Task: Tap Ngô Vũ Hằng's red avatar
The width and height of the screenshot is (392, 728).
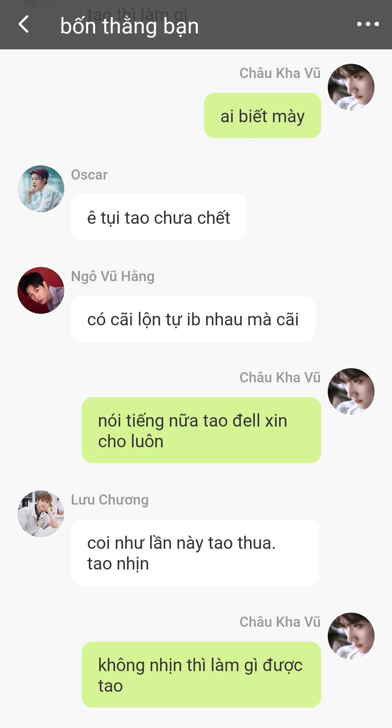Action: pos(41,290)
